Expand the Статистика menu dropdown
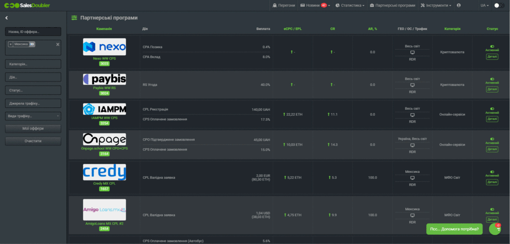Viewport: 510px width, 244px height. point(350,5)
